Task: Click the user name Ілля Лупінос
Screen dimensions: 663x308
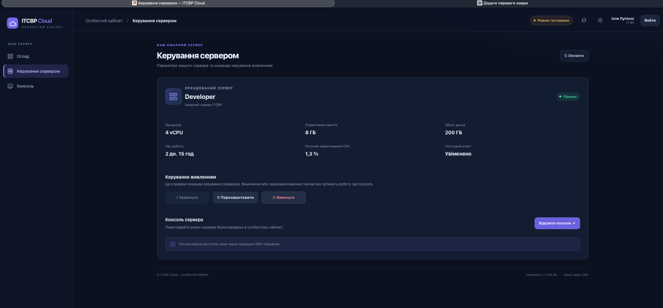Action: pyautogui.click(x=623, y=19)
